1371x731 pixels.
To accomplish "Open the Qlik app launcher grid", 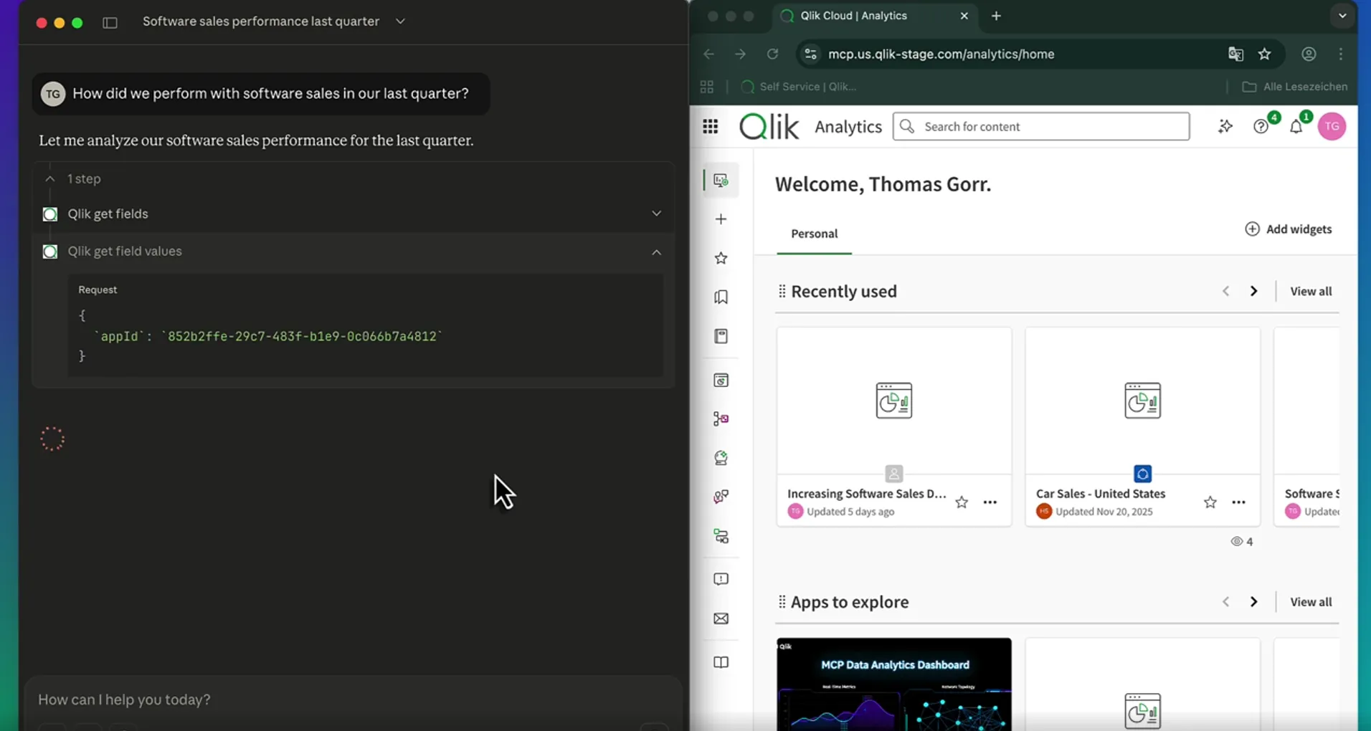I will (711, 127).
